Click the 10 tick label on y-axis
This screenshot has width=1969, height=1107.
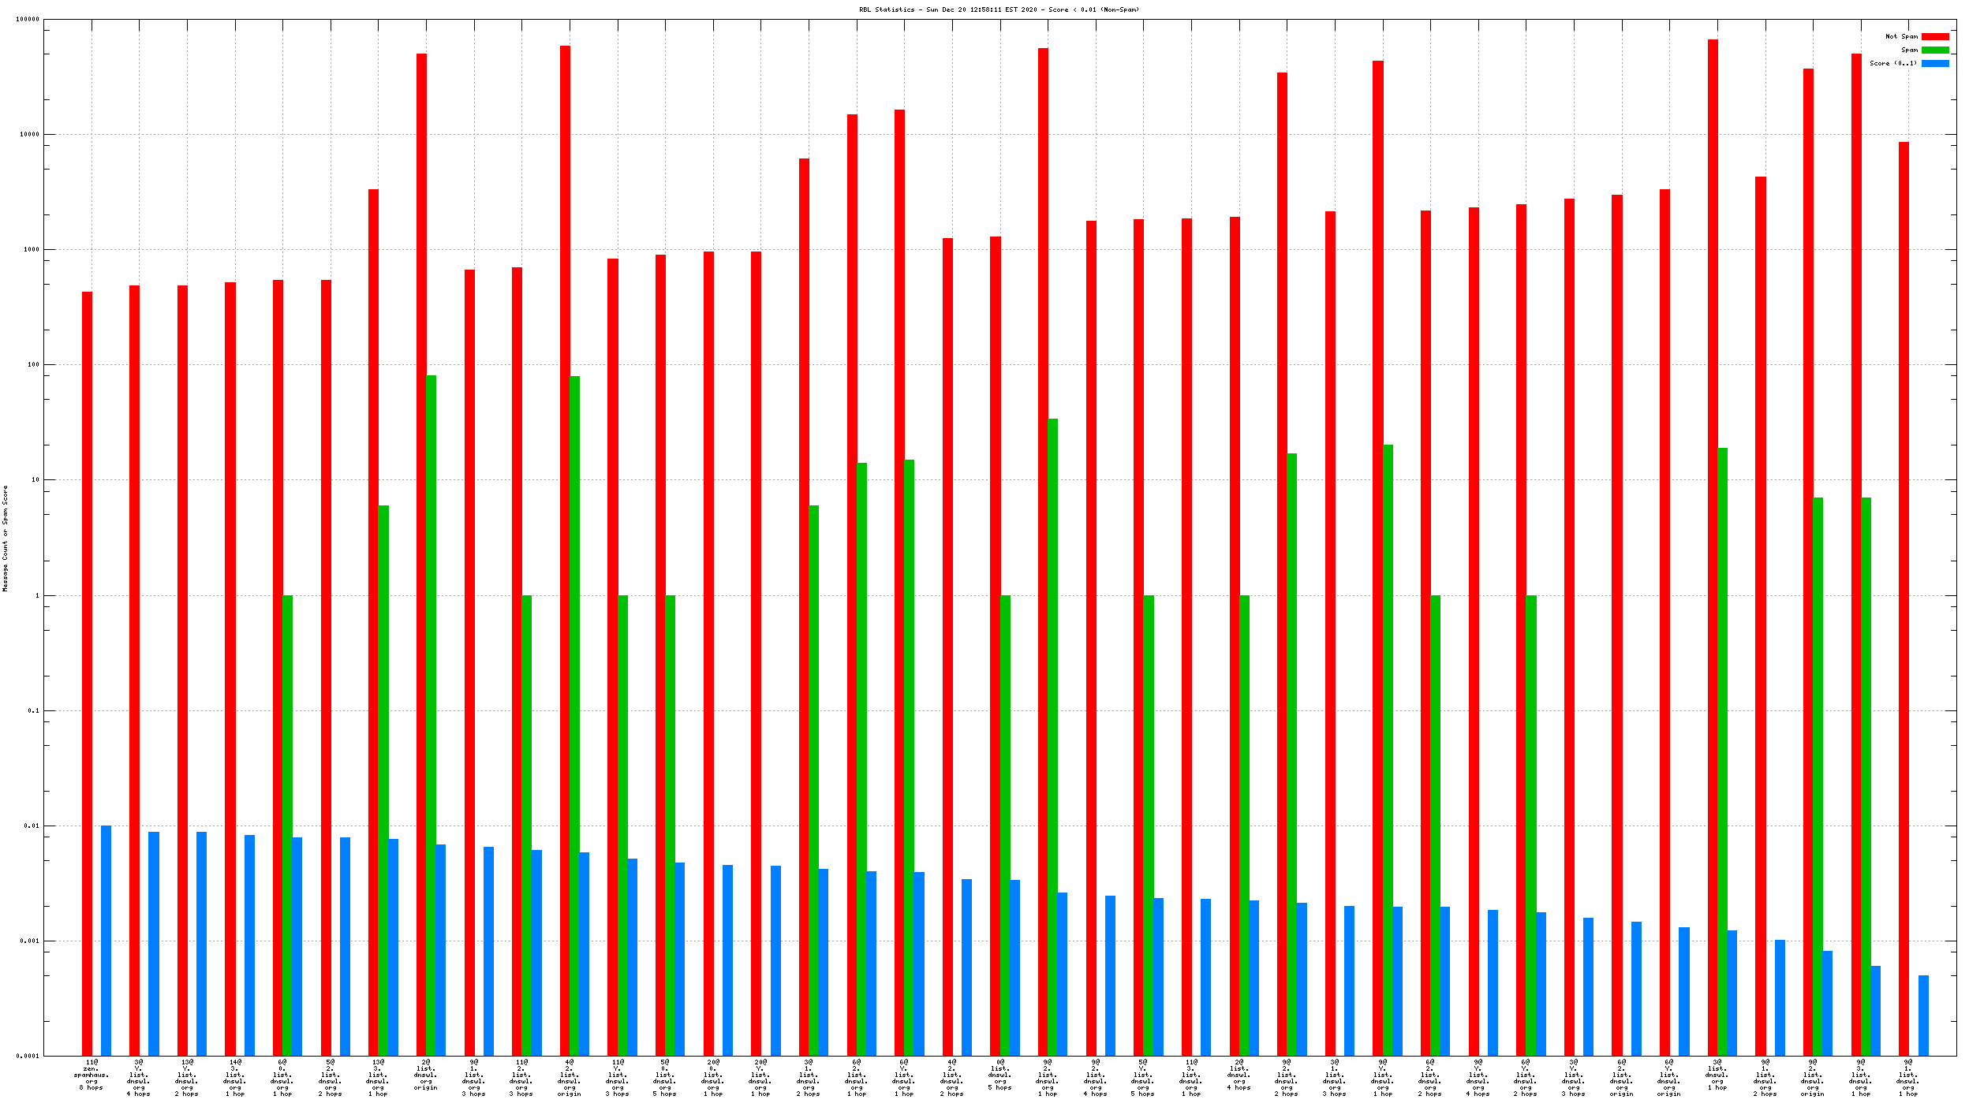tap(35, 479)
